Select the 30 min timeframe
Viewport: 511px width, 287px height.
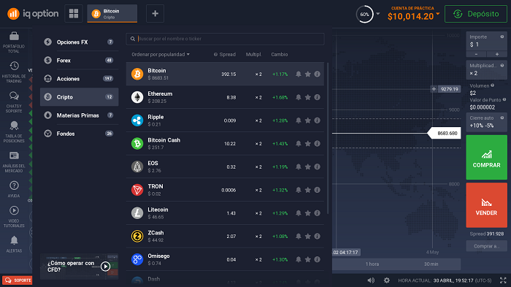[431, 264]
